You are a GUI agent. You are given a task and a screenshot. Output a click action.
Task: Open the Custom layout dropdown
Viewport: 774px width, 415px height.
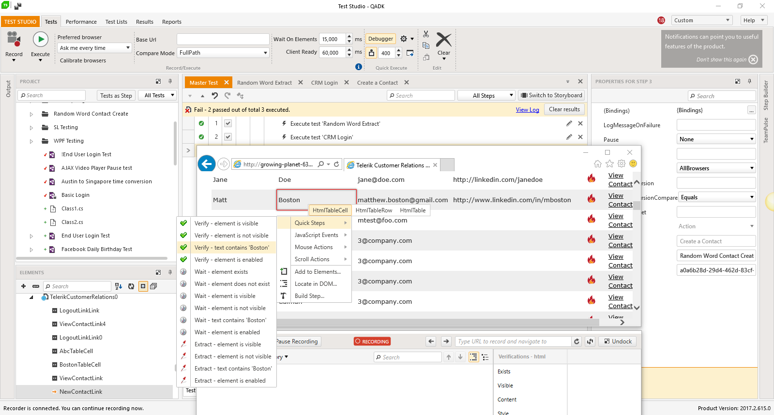pos(702,20)
